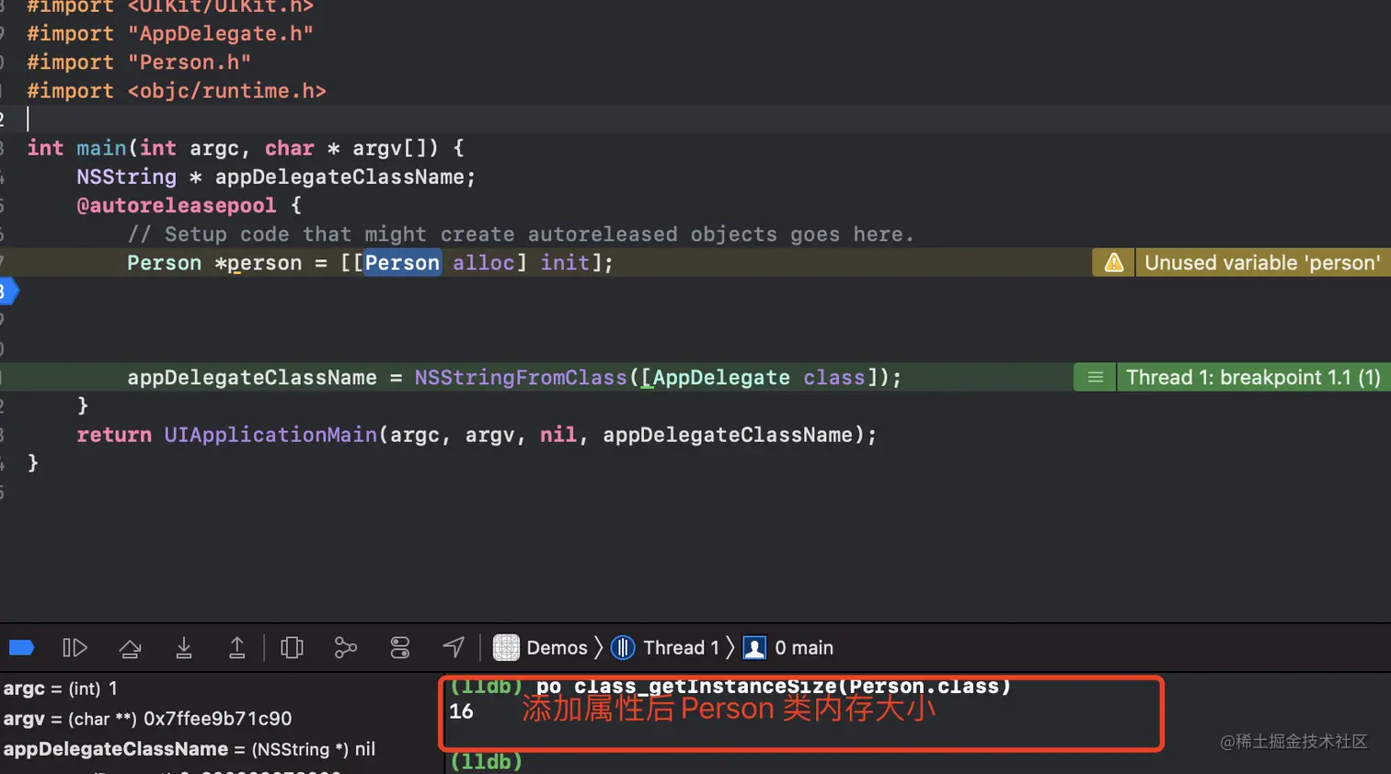Open the Debug Memory Graph tool
The image size is (1391, 774).
[346, 648]
